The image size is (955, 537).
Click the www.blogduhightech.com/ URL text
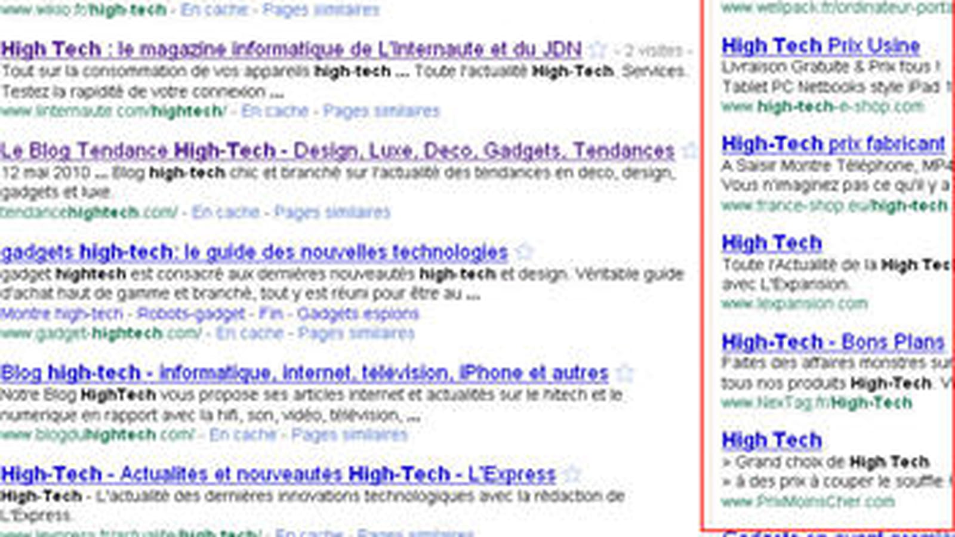[x=97, y=434]
